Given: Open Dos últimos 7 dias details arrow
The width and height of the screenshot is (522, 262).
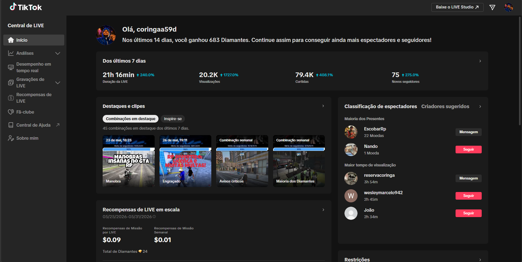Looking at the screenshot, I should click(x=480, y=61).
